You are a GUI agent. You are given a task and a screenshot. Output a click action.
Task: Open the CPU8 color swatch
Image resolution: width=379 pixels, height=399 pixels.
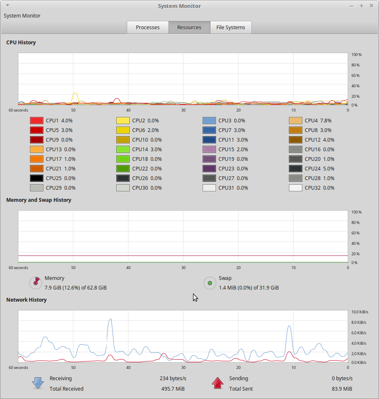click(x=296, y=130)
